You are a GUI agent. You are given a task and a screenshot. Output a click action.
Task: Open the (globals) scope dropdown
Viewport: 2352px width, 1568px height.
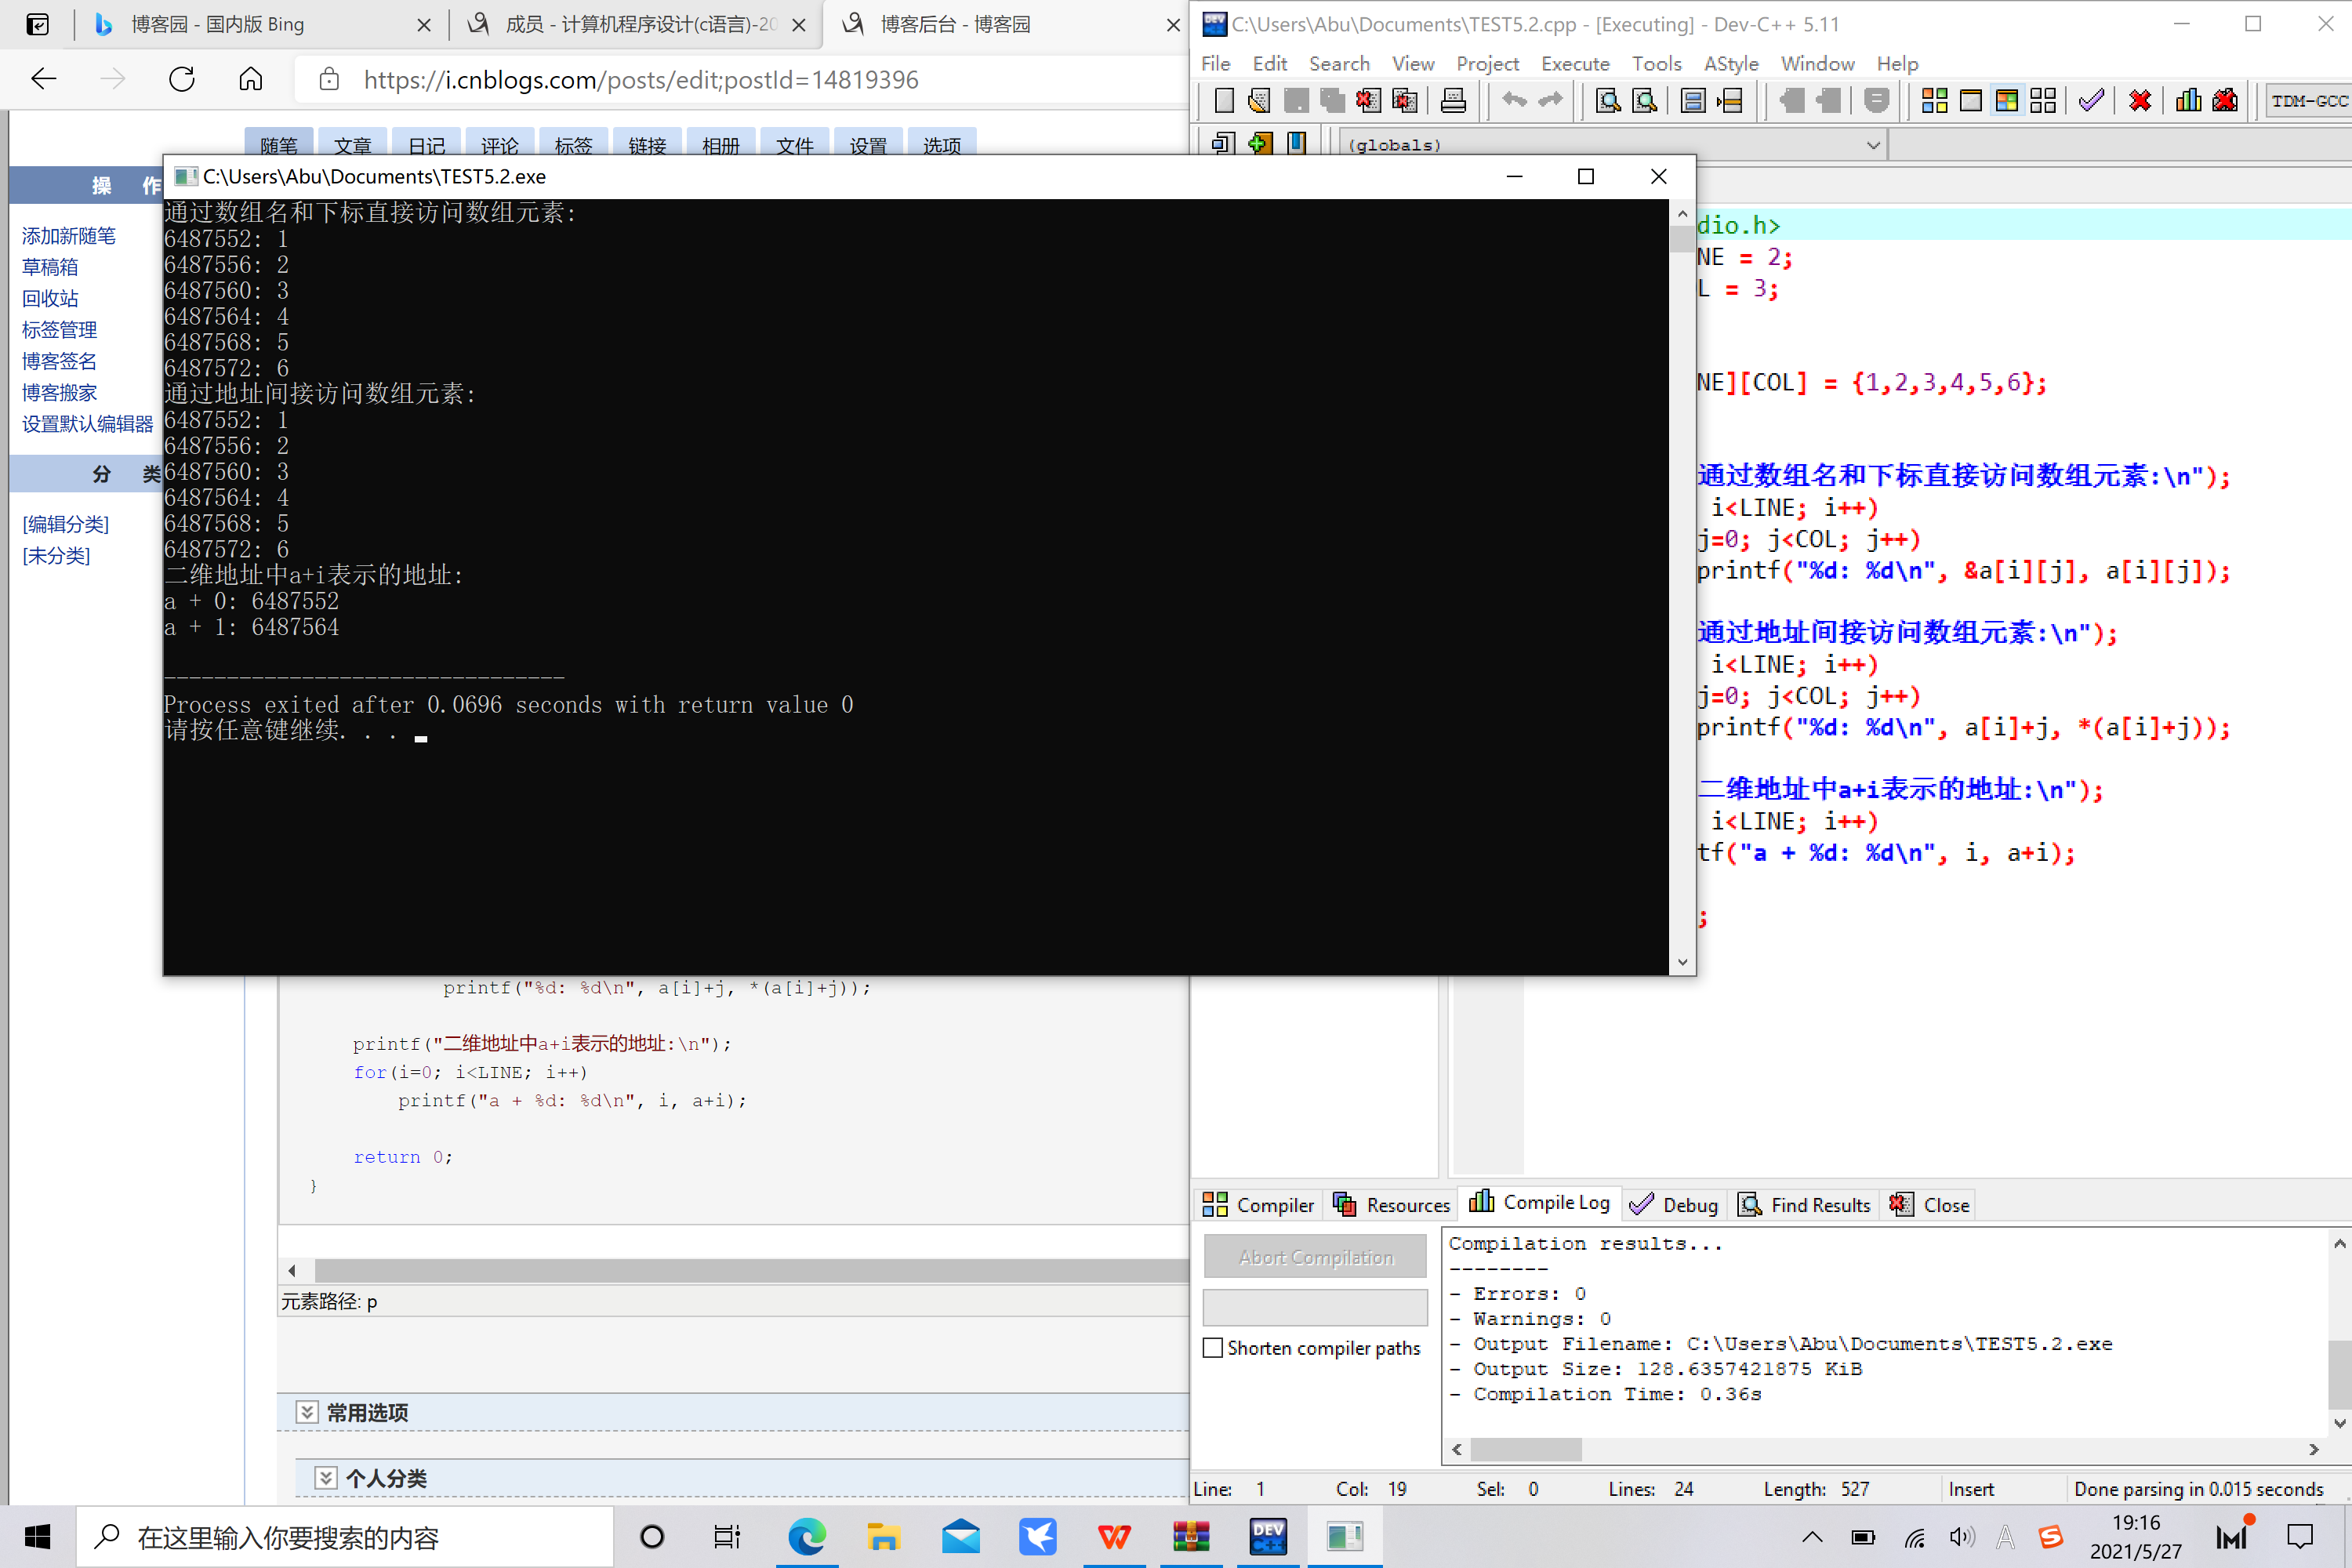[1873, 145]
